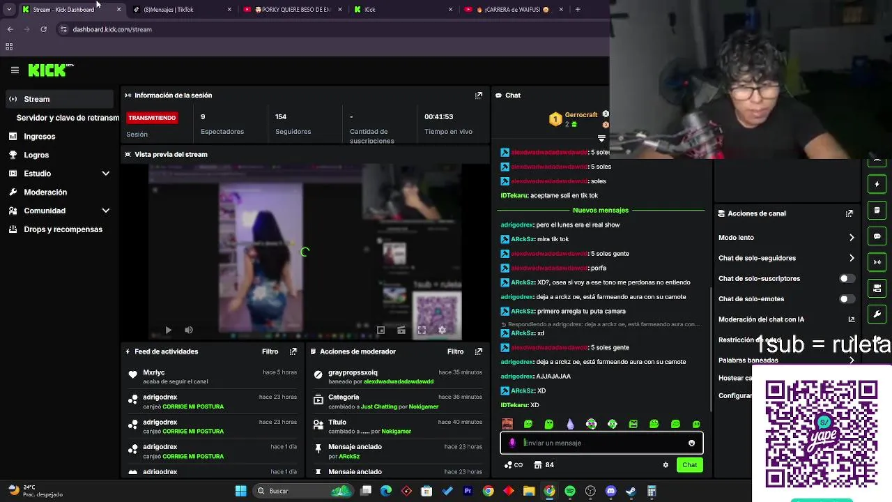Click the Kick logo
The height and width of the screenshot is (502, 892).
pos(50,70)
